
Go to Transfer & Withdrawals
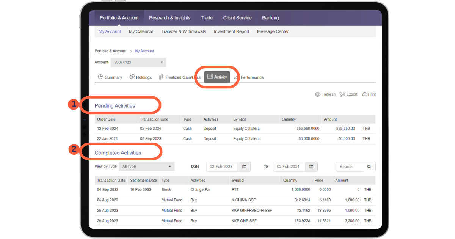pos(184,31)
